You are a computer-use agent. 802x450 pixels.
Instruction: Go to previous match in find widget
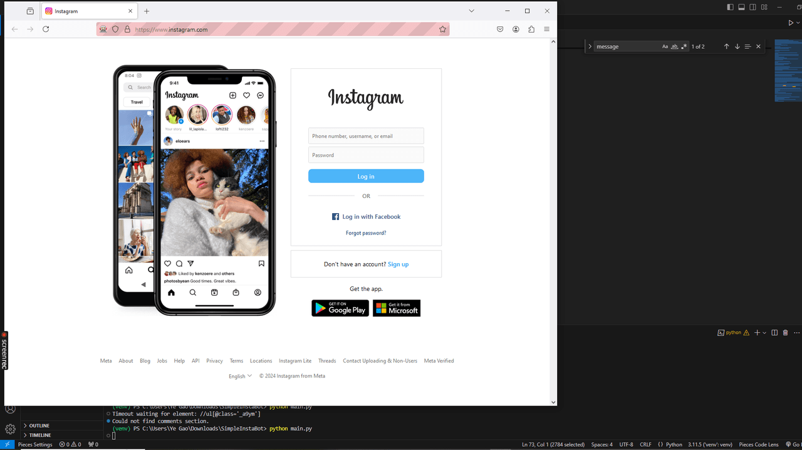[726, 46]
